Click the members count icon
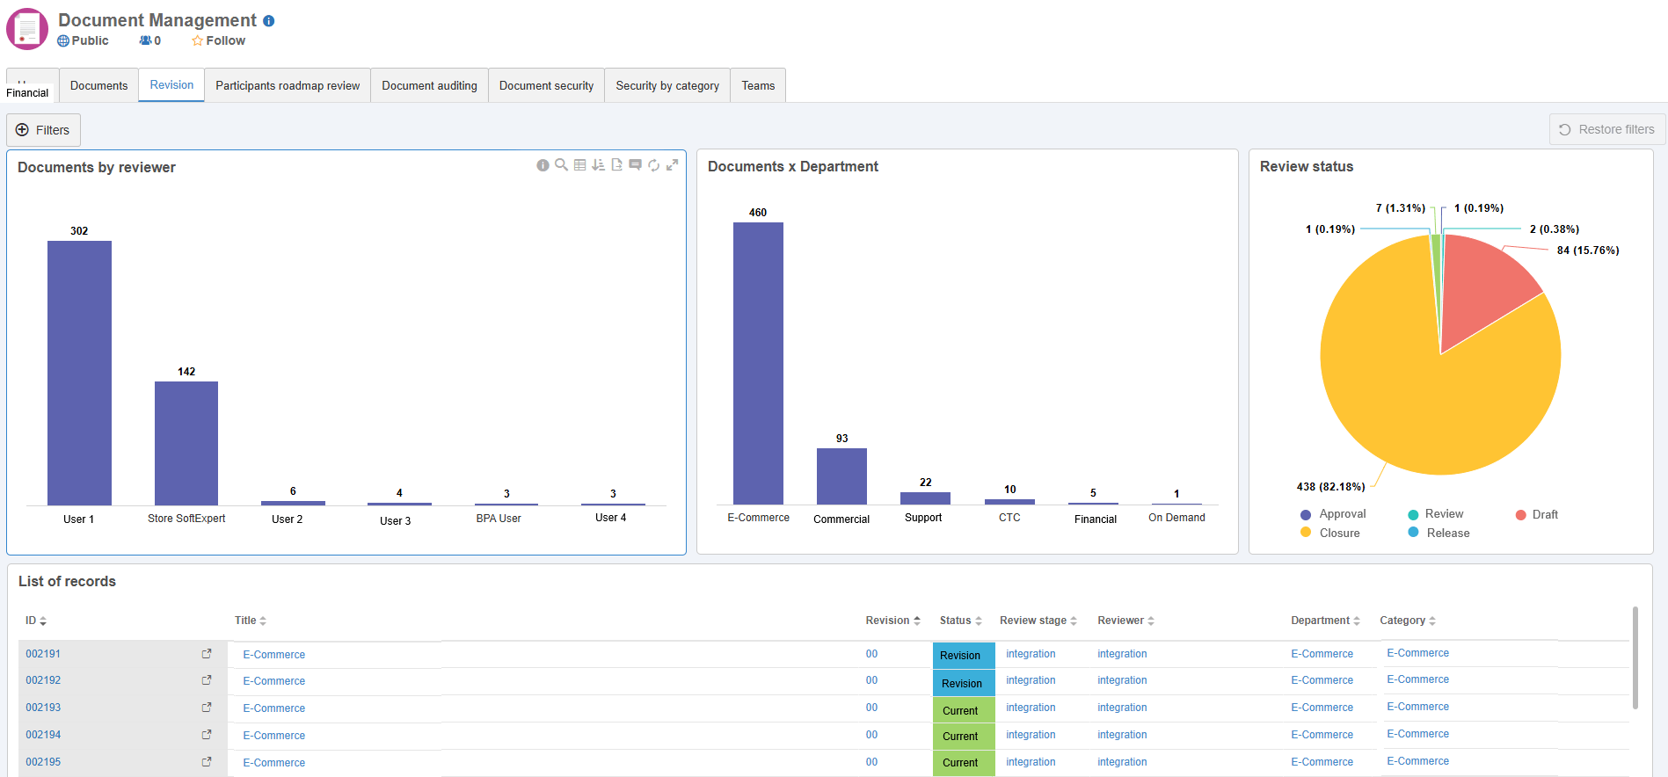The image size is (1668, 777). [x=145, y=40]
